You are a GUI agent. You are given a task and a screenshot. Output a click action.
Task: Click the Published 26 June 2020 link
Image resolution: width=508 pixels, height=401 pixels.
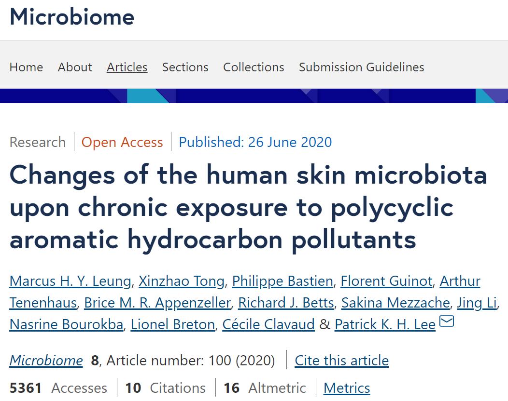point(255,142)
